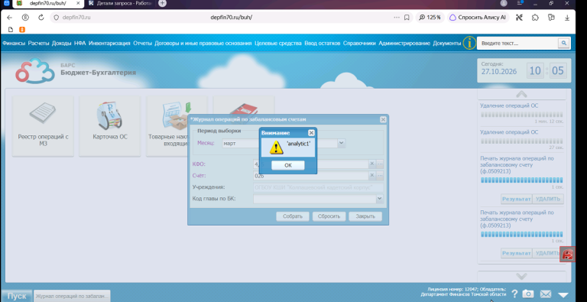Viewport: 587px width, 302px height.
Task: Click the search magnifier button
Action: click(563, 43)
